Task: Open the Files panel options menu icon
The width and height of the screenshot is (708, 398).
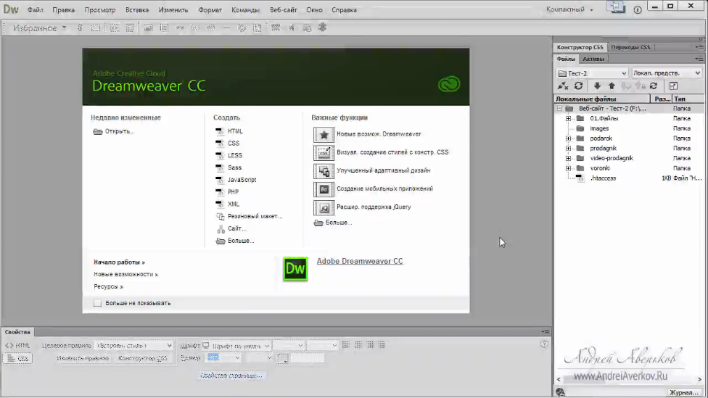Action: [x=699, y=59]
